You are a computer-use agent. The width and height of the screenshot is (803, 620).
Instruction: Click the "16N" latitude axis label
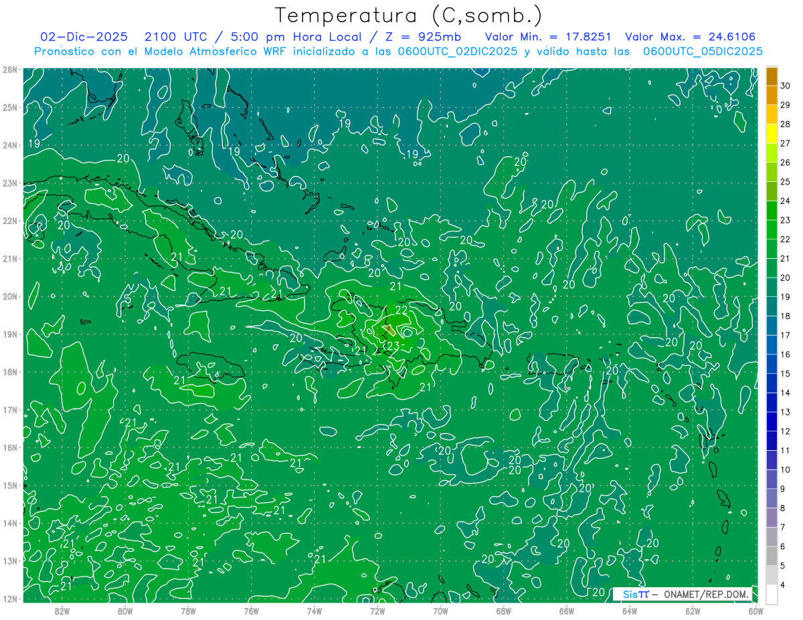(x=10, y=447)
